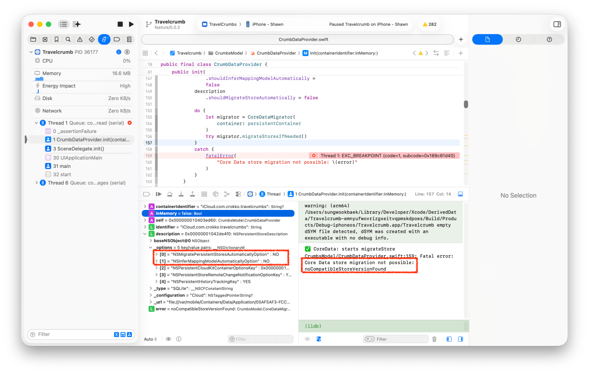The width and height of the screenshot is (589, 374).
Task: Click Continue program execution button
Action: click(x=158, y=194)
